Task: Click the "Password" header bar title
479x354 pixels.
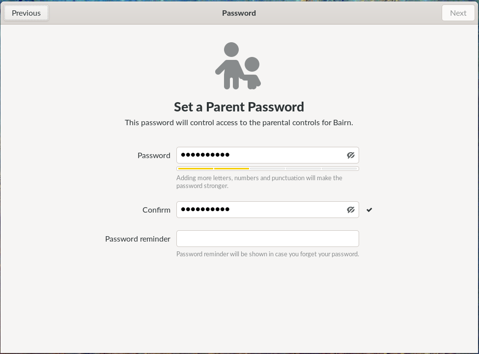Action: tap(239, 13)
